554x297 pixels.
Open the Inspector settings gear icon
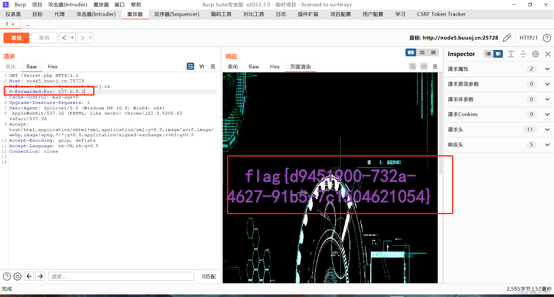click(x=536, y=54)
